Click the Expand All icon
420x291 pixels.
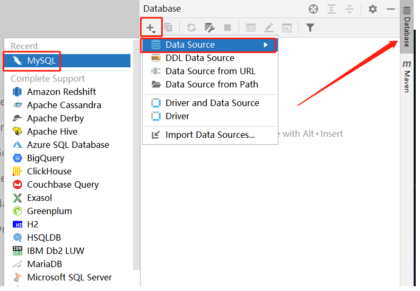(331, 9)
